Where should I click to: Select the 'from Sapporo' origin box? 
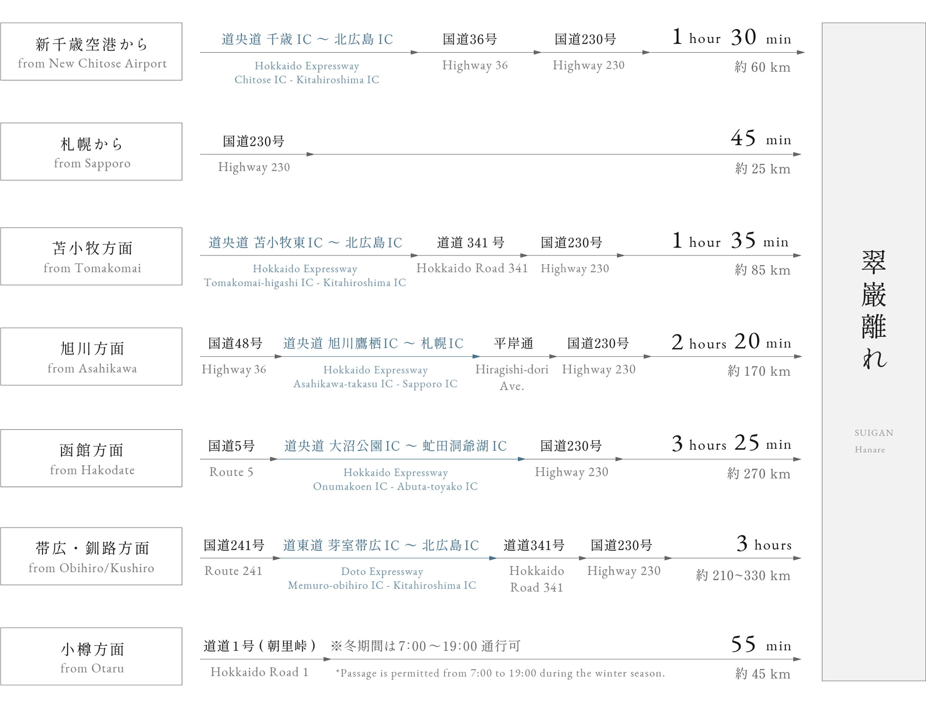(x=91, y=151)
